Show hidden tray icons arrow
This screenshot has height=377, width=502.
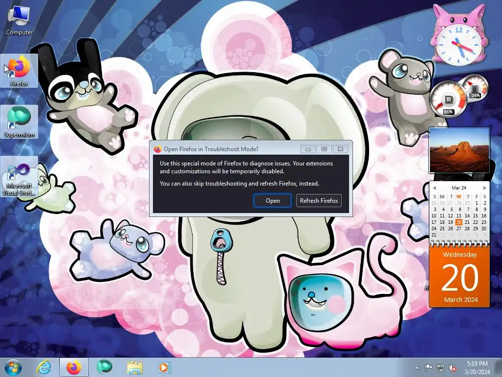pyautogui.click(x=417, y=368)
